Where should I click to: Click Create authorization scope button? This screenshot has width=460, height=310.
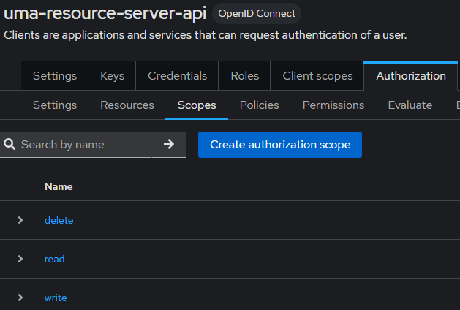pos(280,145)
